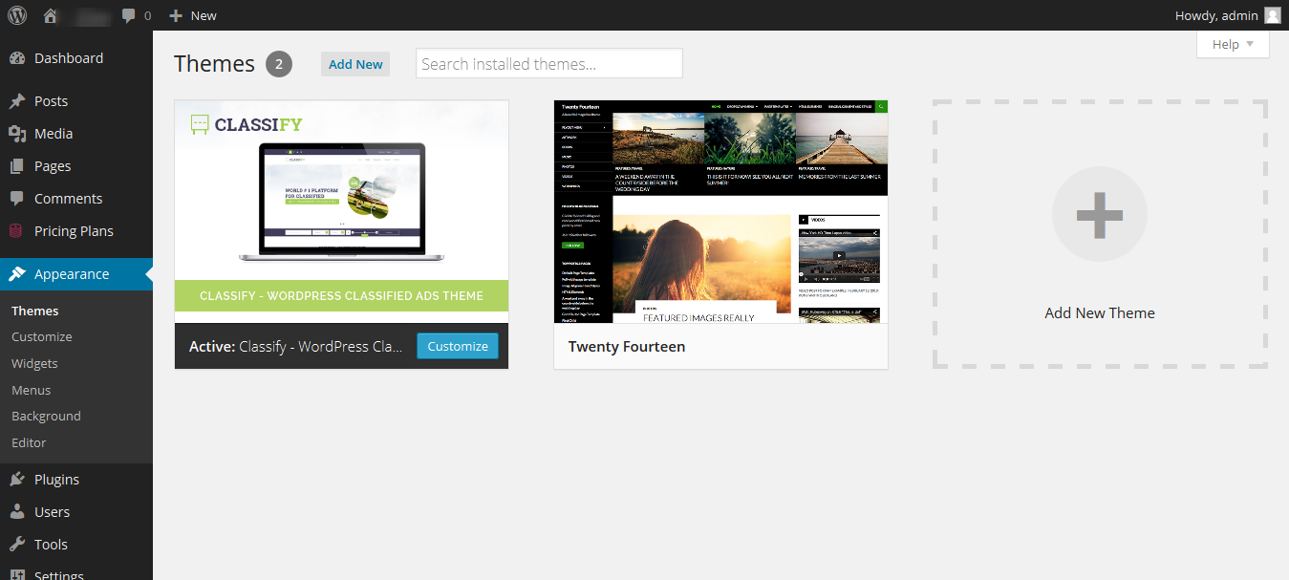Open the Pricing Plans menu
This screenshot has width=1289, height=580.
pyautogui.click(x=76, y=231)
